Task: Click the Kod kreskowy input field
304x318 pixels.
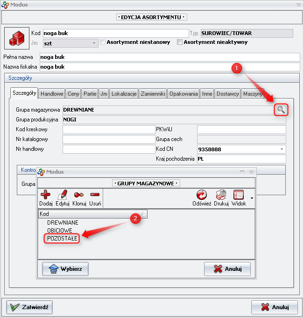Action: (108, 129)
